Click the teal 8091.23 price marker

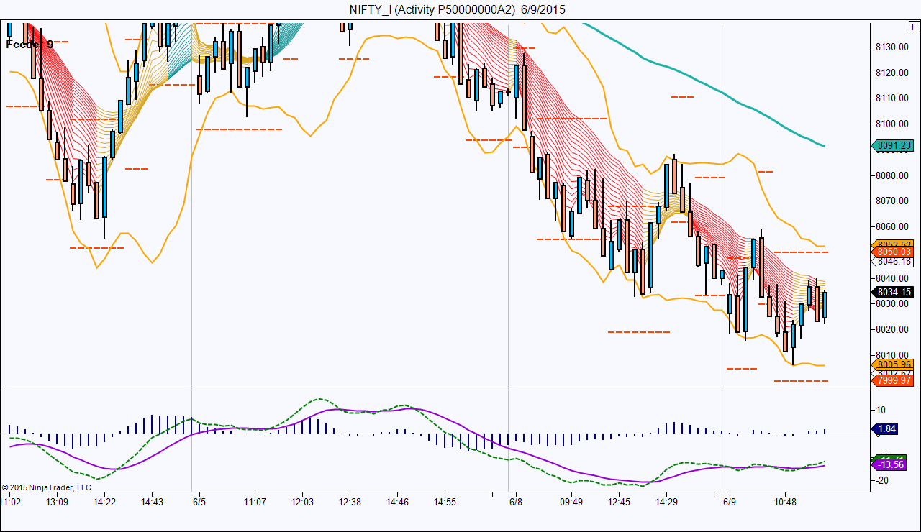(x=892, y=145)
